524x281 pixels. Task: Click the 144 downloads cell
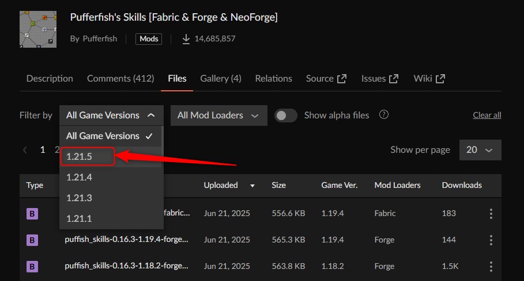point(449,240)
